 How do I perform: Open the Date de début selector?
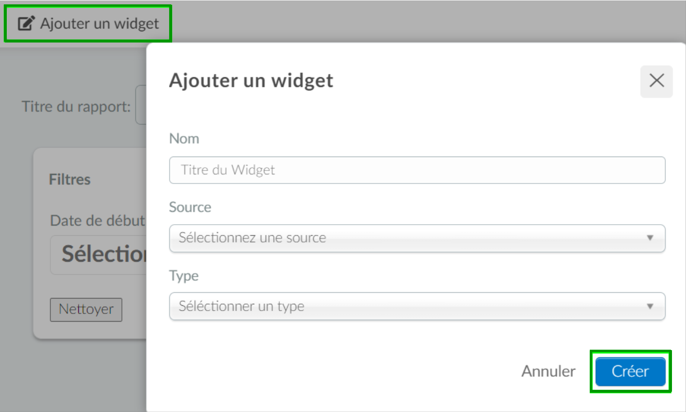pos(99,255)
